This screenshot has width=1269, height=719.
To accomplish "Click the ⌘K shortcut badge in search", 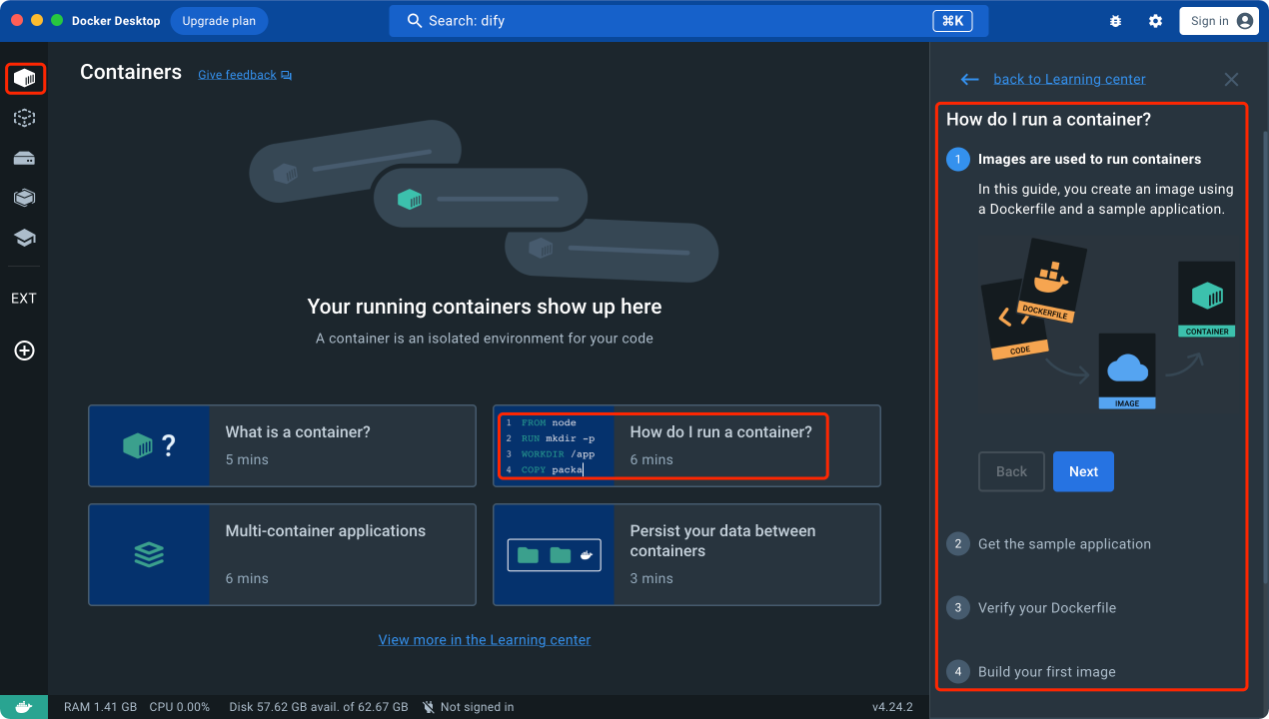I will point(952,21).
